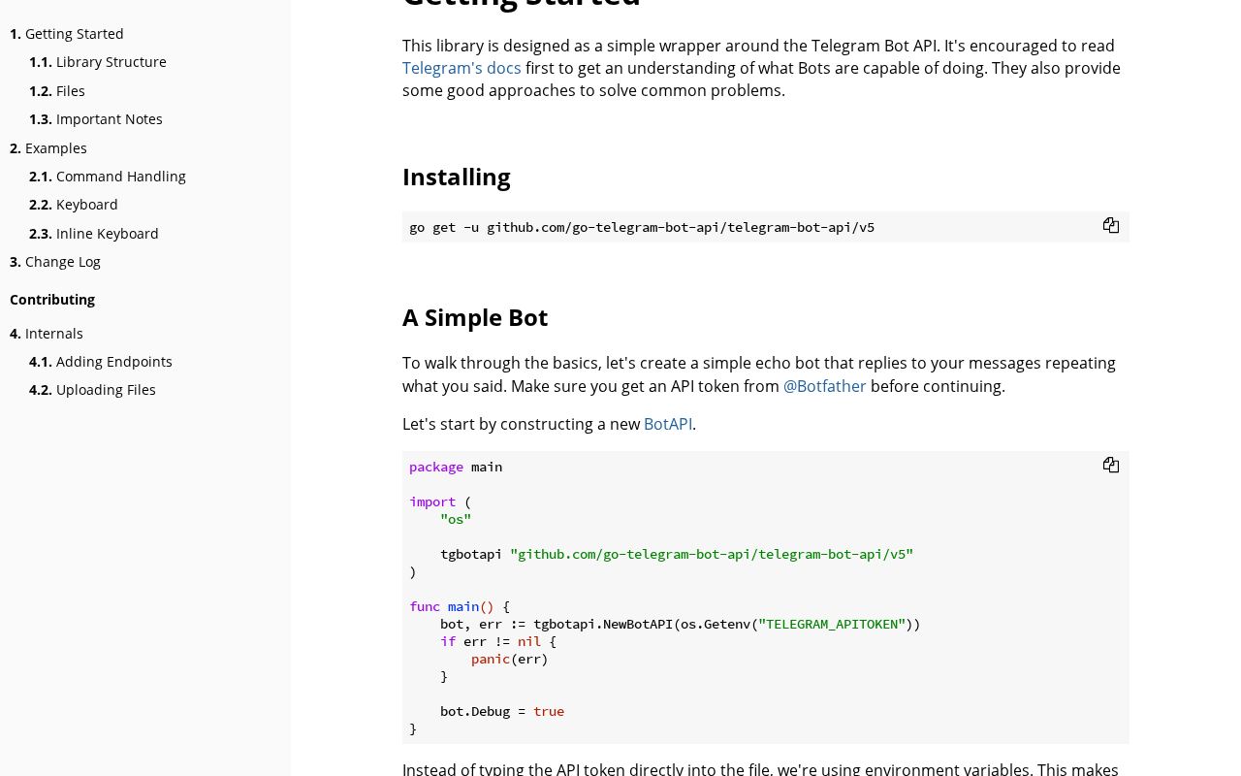
Task: Navigate to Adding Endpoints section
Action: [101, 362]
